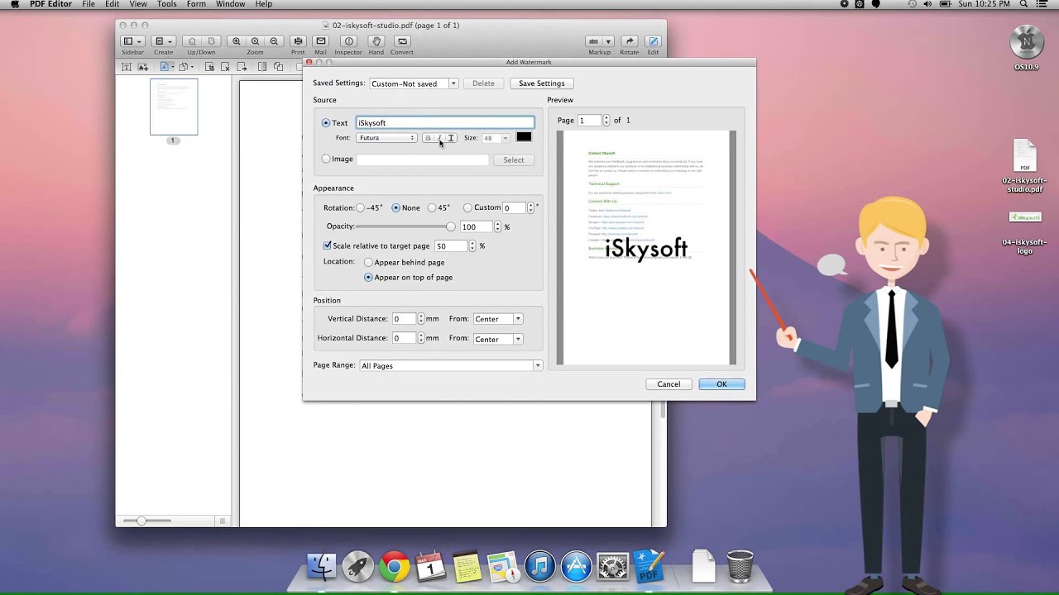Image resolution: width=1059 pixels, height=595 pixels.
Task: Select Appear on top of page option
Action: pyautogui.click(x=369, y=278)
